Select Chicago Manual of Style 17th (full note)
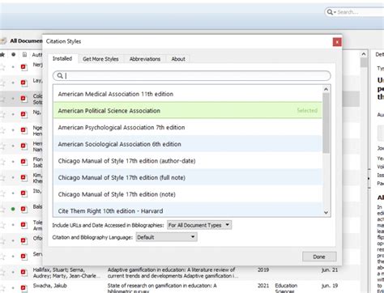Viewport: 384px width, 293px height. coord(188,177)
